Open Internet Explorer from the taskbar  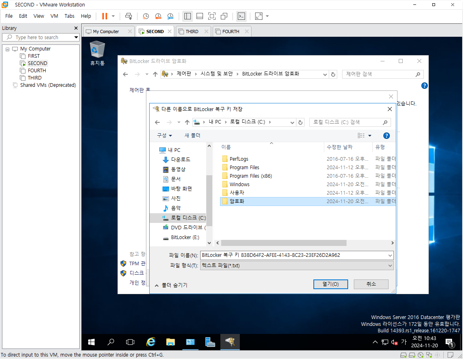pos(151,342)
